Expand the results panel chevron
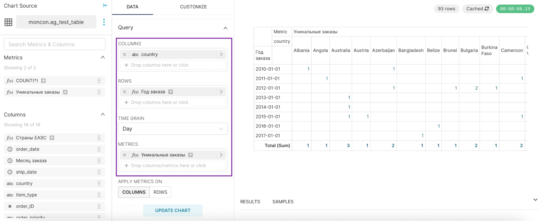This screenshot has width=545, height=221. coord(535,200)
